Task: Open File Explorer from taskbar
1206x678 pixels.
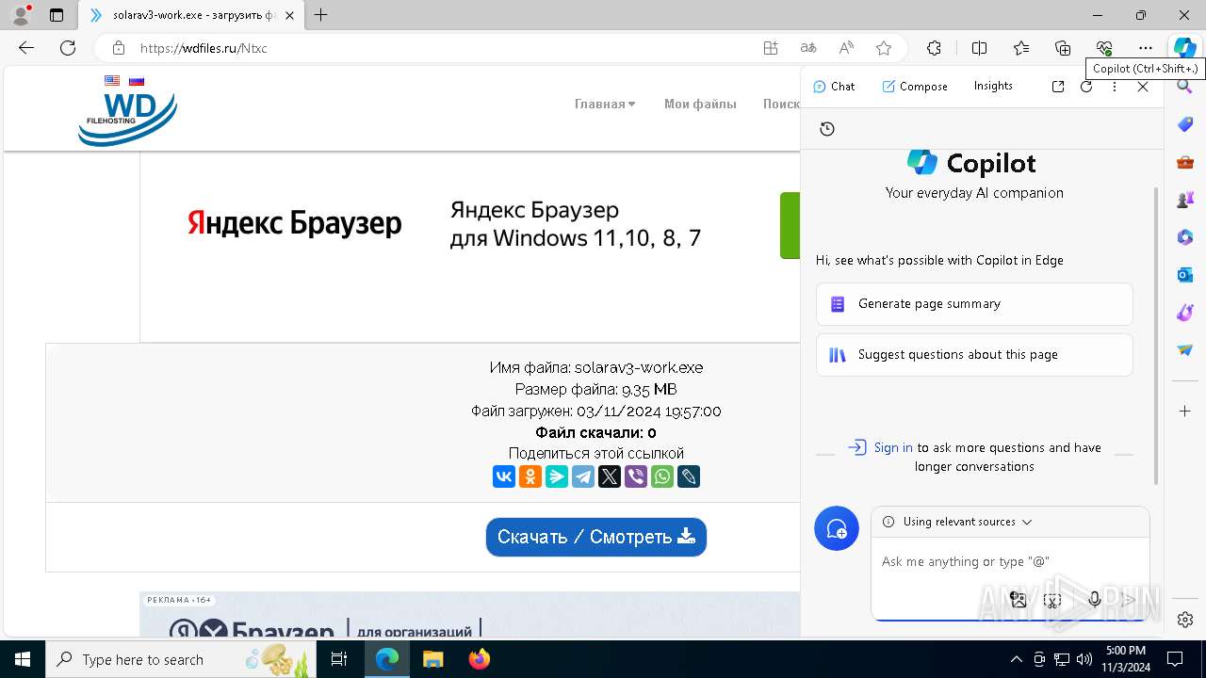Action: click(432, 659)
